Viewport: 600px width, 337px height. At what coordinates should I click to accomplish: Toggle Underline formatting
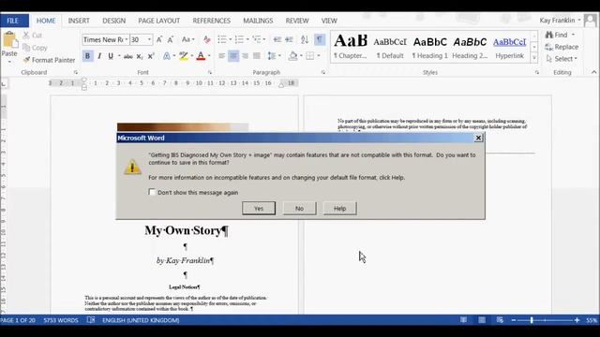point(111,56)
